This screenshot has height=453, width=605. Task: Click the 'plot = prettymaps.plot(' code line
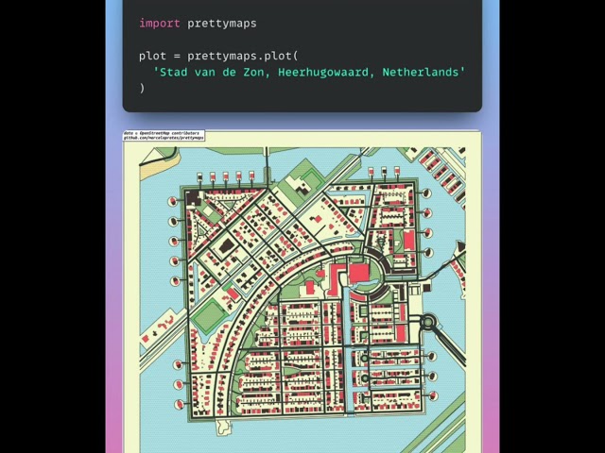tap(218, 57)
